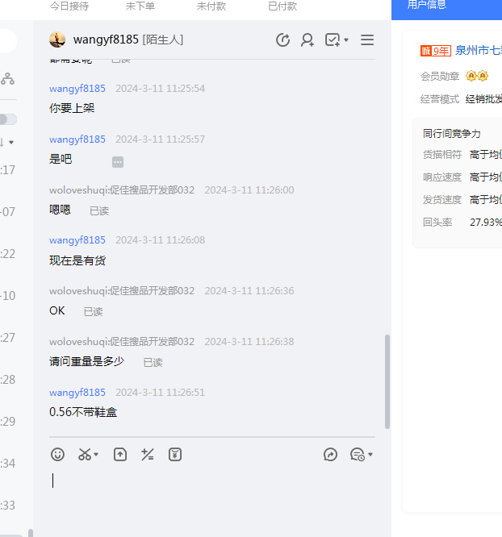The image size is (502, 537).
Task: Click message text 0.56不带鞋盒
Action: (x=83, y=412)
